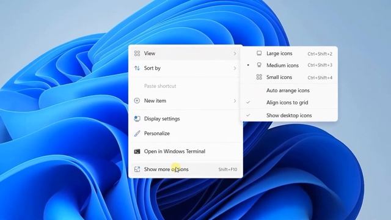
Task: Click the Small icons grid icon
Action: [x=259, y=77]
